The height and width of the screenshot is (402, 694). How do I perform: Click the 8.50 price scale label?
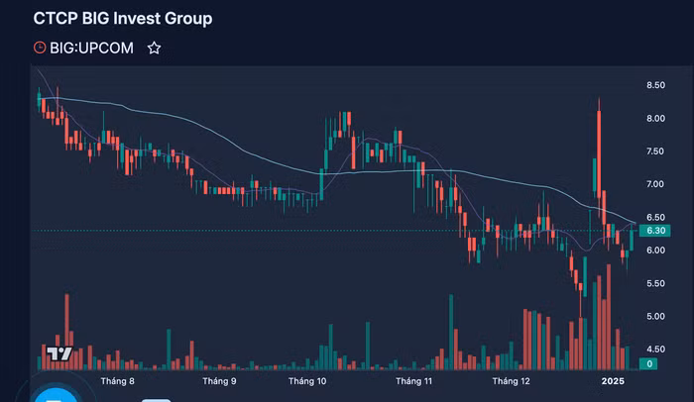(x=655, y=86)
